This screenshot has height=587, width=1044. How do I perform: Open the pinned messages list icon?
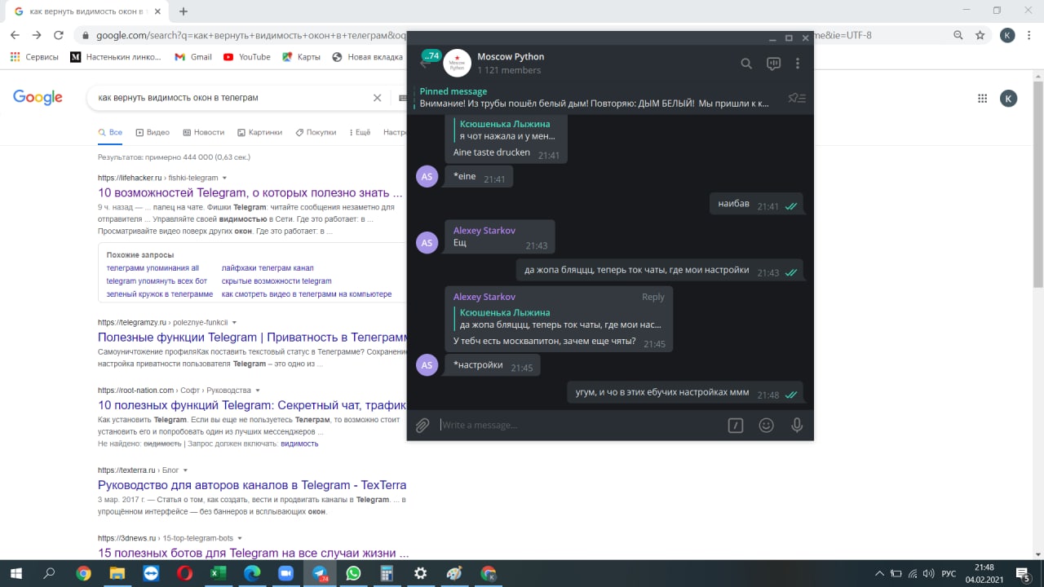pos(797,98)
